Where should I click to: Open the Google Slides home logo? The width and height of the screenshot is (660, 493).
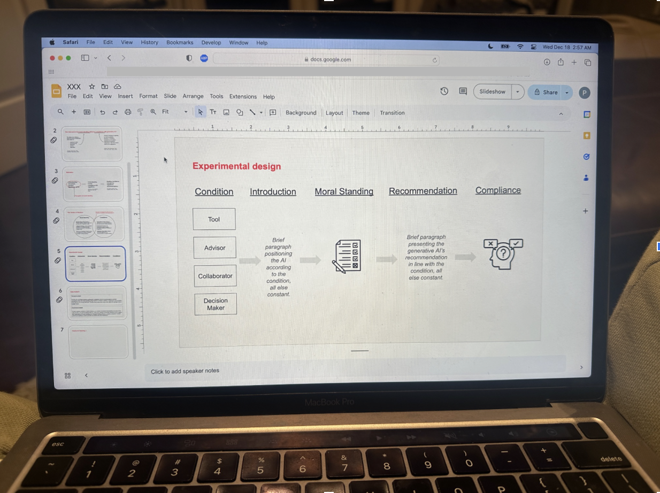click(x=56, y=91)
